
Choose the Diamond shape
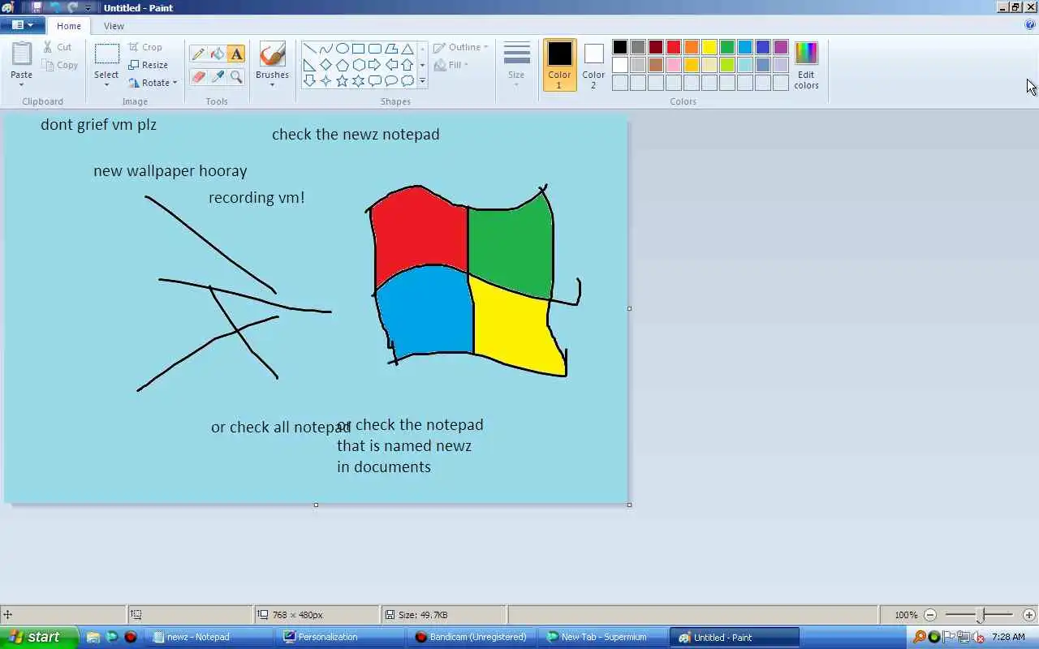(x=325, y=65)
